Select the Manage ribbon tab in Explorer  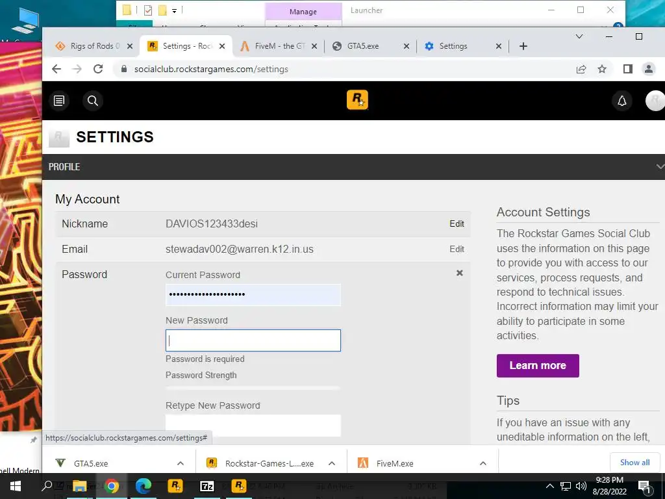pyautogui.click(x=303, y=12)
